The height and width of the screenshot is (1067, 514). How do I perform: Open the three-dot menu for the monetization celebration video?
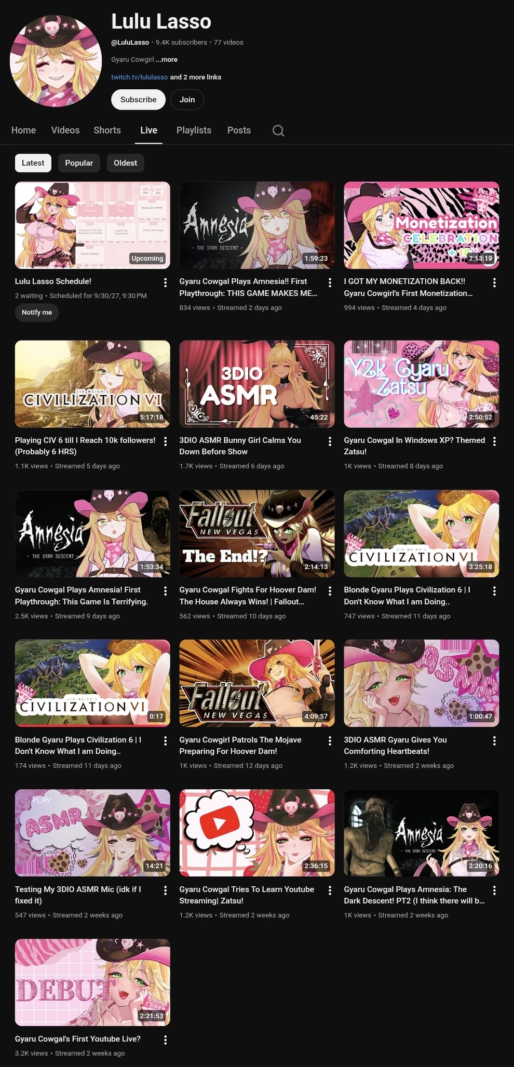(x=494, y=282)
